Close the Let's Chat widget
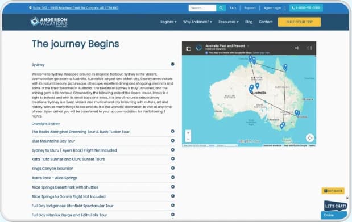352x222 pixels. point(347,198)
